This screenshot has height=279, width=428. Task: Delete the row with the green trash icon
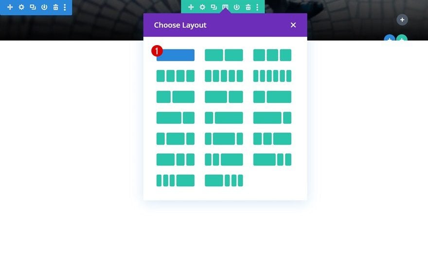(x=248, y=7)
